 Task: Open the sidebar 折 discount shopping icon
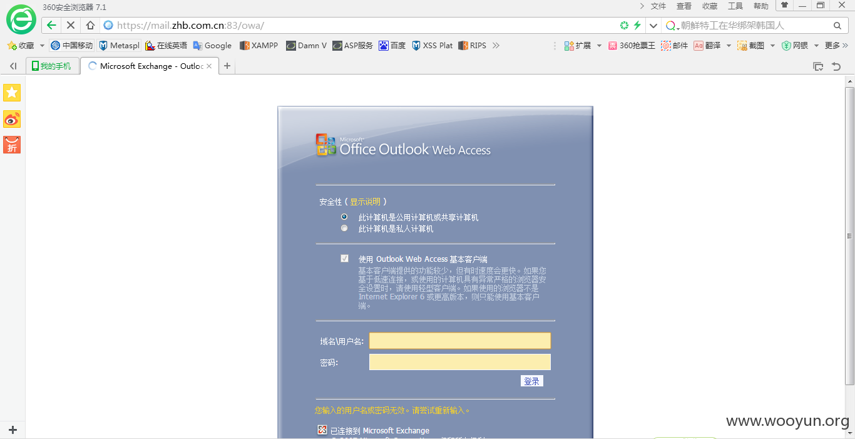(12, 145)
